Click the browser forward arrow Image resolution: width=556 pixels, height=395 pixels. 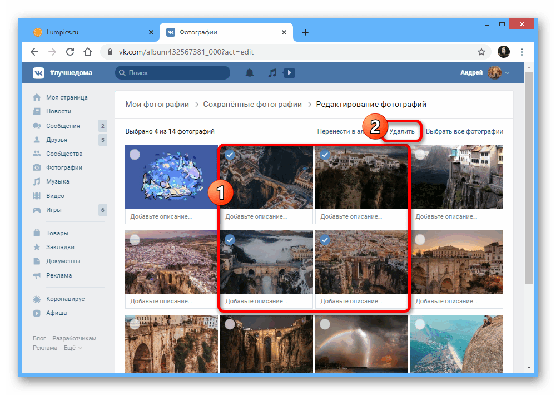[52, 52]
